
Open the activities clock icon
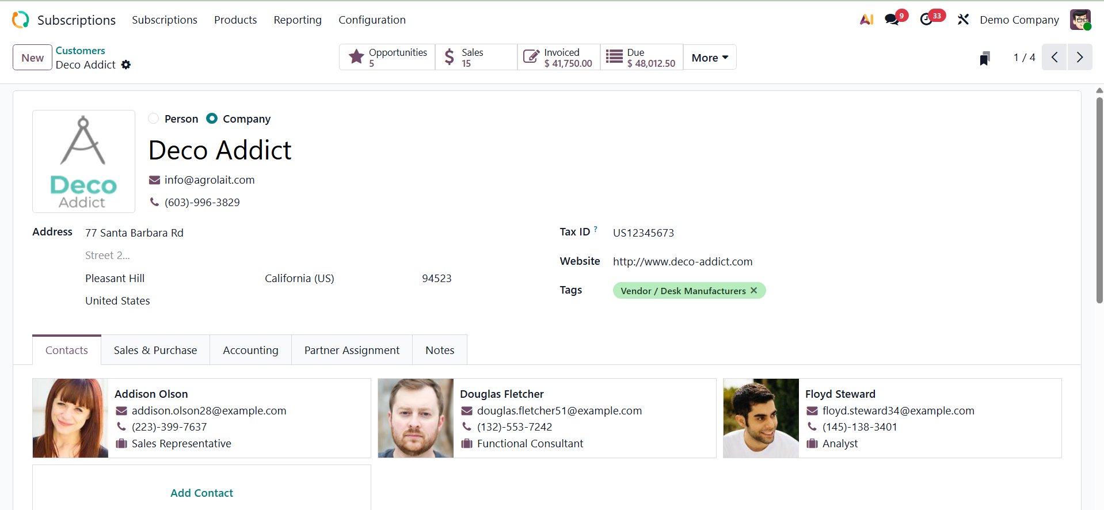coord(926,20)
